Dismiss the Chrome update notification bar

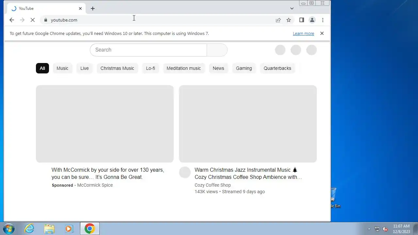322,33
